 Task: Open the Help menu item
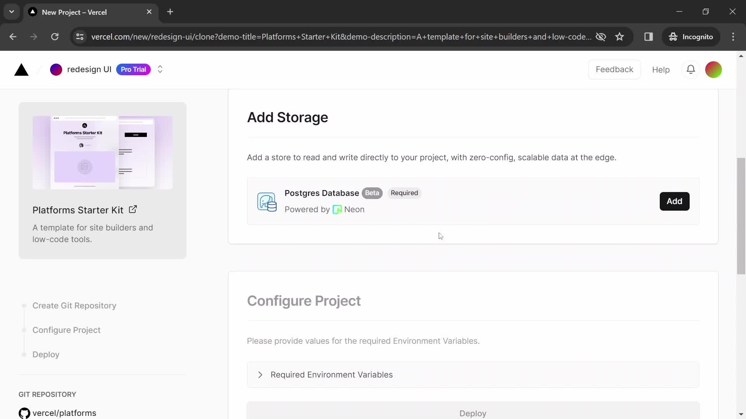[661, 69]
